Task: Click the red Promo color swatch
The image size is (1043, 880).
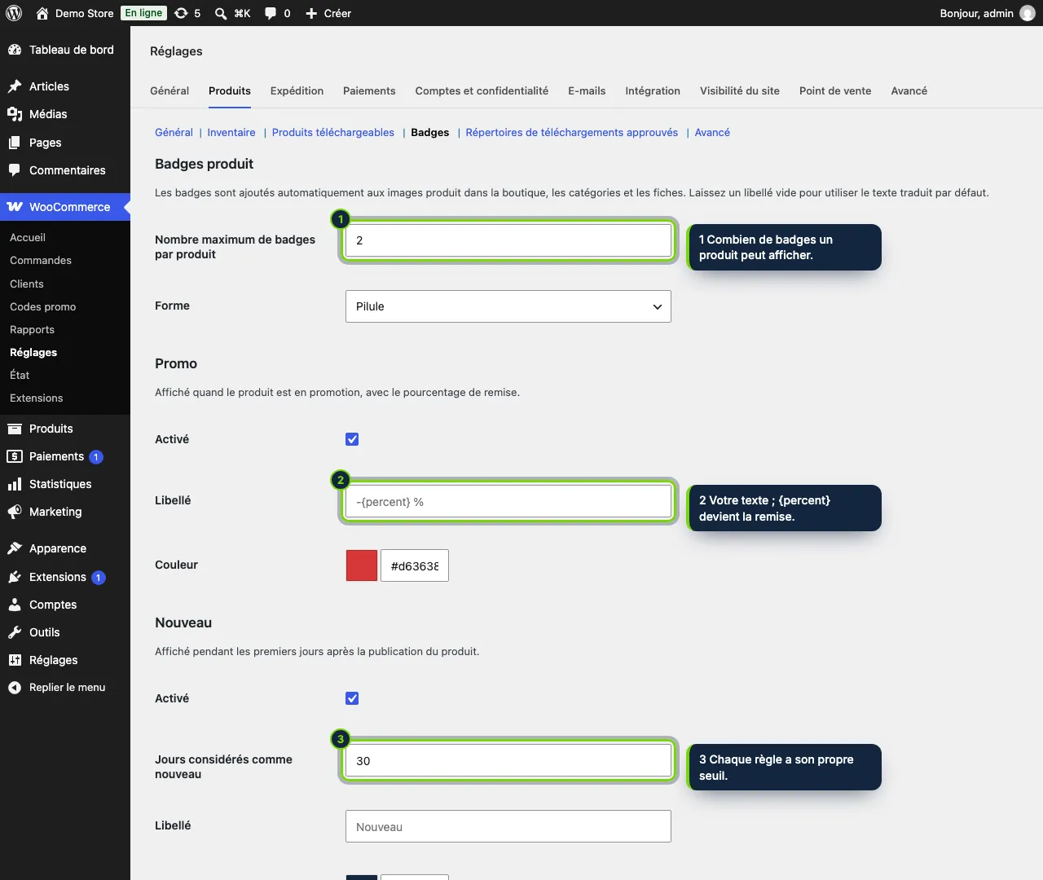Action: pos(362,565)
